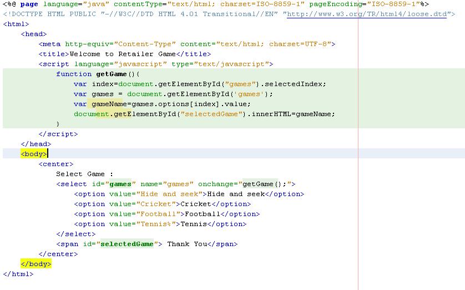The height and width of the screenshot is (290, 465).
Task: Click the 'Football' option line
Action: click(x=166, y=214)
